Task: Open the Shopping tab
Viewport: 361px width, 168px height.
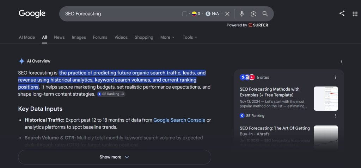Action: coord(144,37)
